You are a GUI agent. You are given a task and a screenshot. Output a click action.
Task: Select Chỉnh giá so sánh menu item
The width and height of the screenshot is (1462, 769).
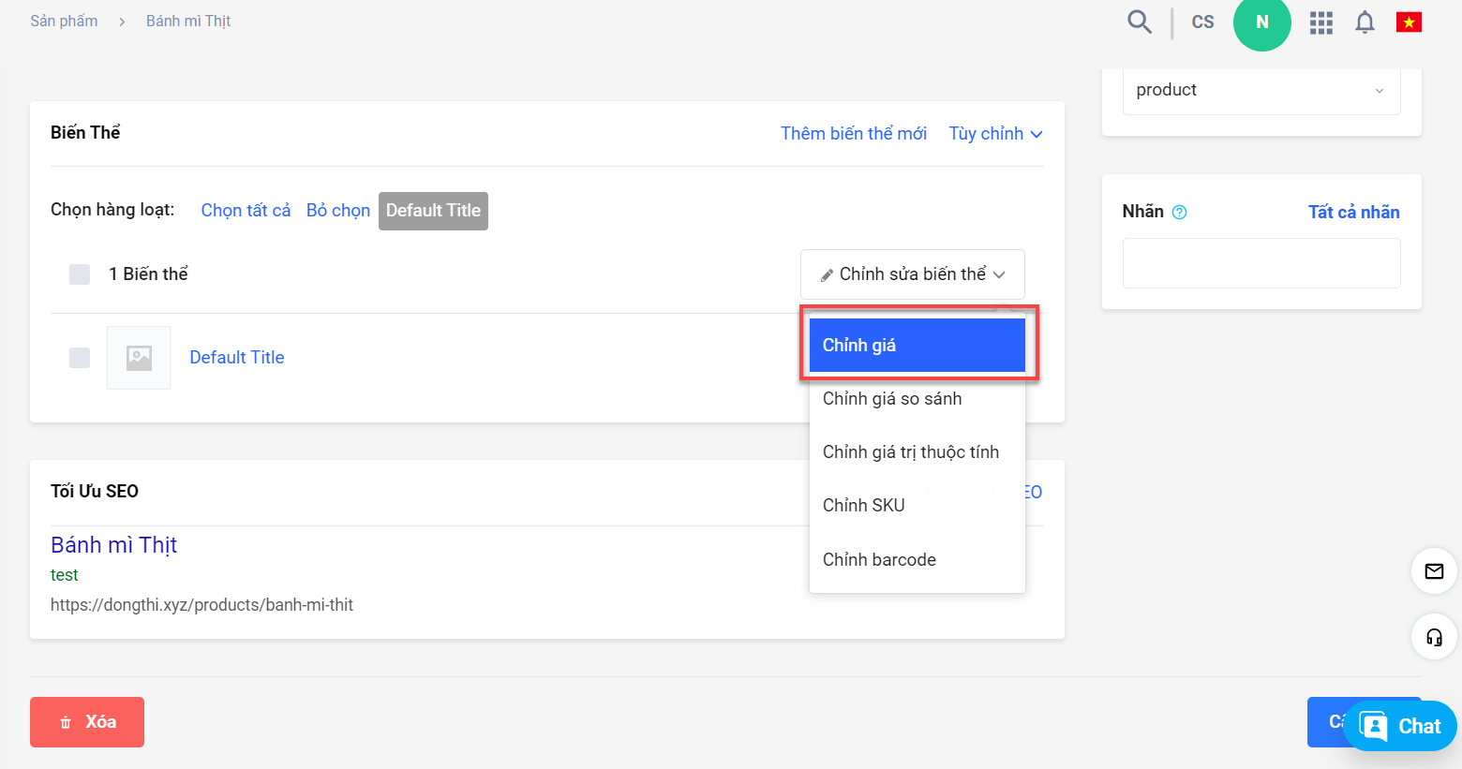click(x=891, y=399)
